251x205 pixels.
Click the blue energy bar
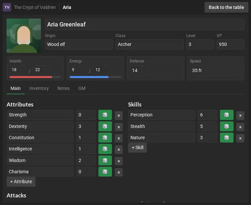[96, 77]
